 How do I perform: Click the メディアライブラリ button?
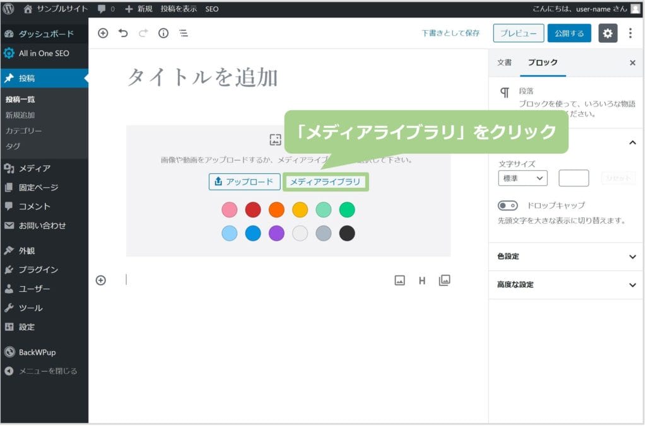pyautogui.click(x=325, y=182)
